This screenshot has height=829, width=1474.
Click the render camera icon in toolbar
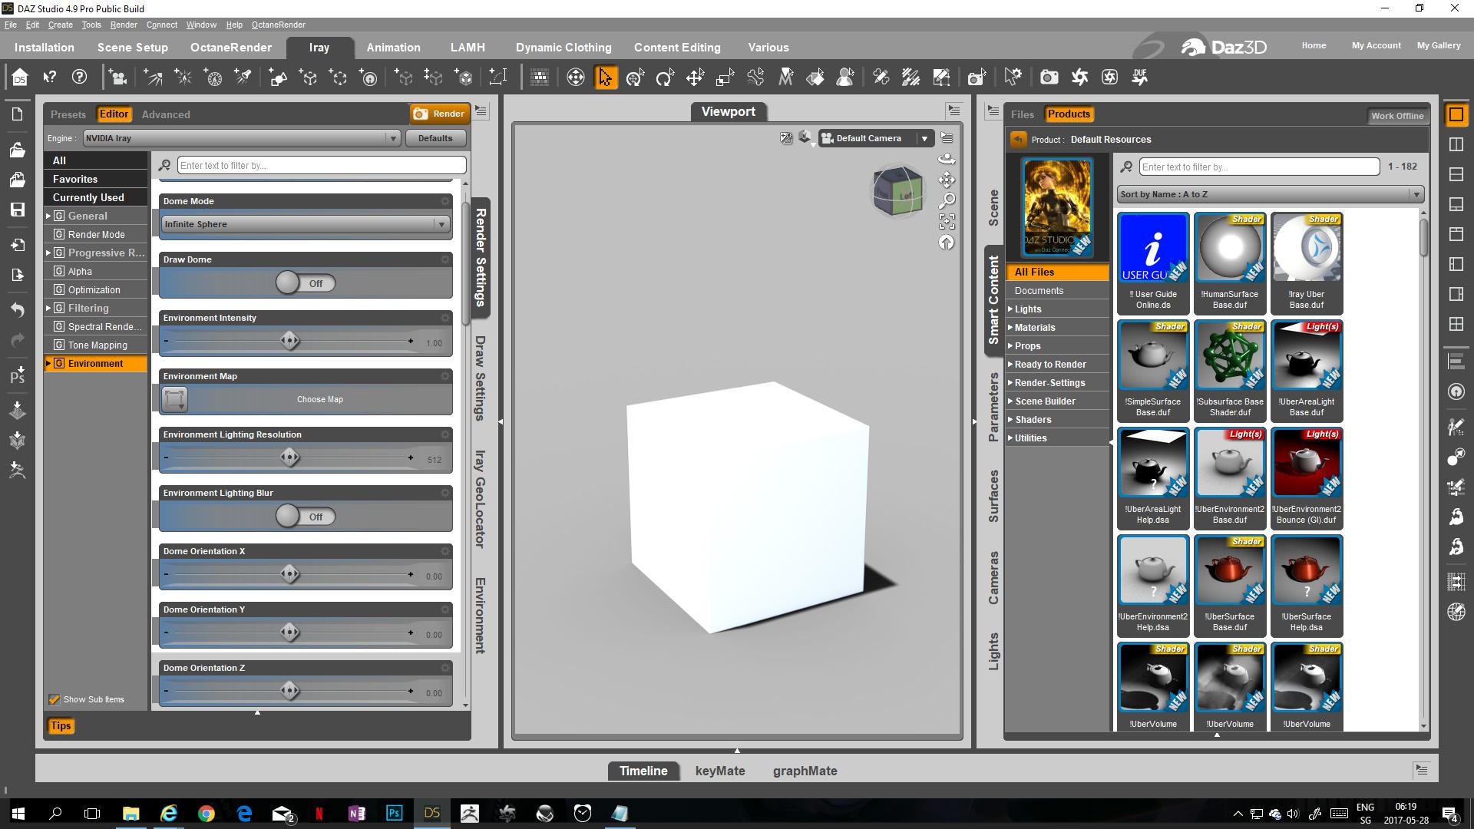point(1049,78)
